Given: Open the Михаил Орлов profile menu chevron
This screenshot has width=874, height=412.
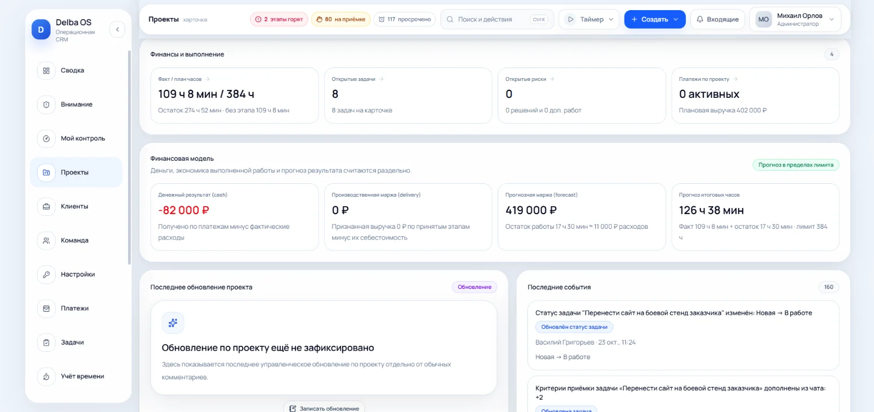Looking at the screenshot, I should tap(831, 19).
